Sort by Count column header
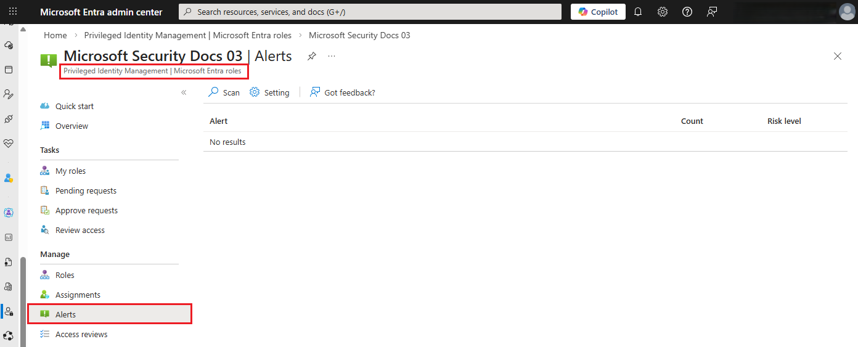Image resolution: width=858 pixels, height=347 pixels. click(x=692, y=121)
